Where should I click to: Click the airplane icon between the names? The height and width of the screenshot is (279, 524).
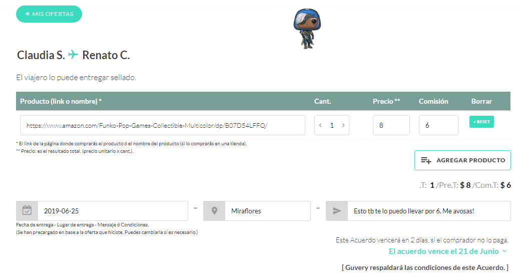(73, 54)
